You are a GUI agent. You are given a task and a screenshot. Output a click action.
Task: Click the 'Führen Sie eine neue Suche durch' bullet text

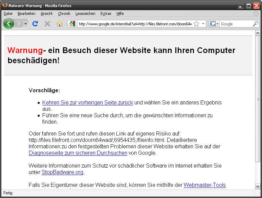tap(83, 115)
